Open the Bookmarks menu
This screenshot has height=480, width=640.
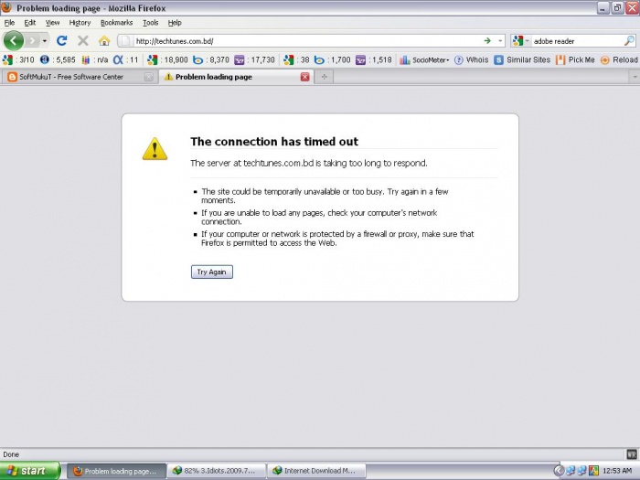point(117,23)
